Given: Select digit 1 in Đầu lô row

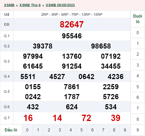Looking at the screenshot, I should [38, 130].
